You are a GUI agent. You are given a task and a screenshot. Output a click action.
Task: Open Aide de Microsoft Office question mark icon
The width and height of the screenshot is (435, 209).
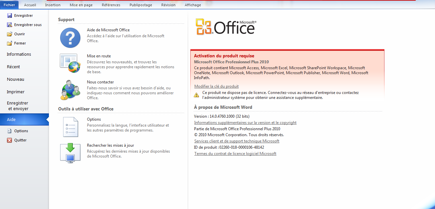(70, 38)
